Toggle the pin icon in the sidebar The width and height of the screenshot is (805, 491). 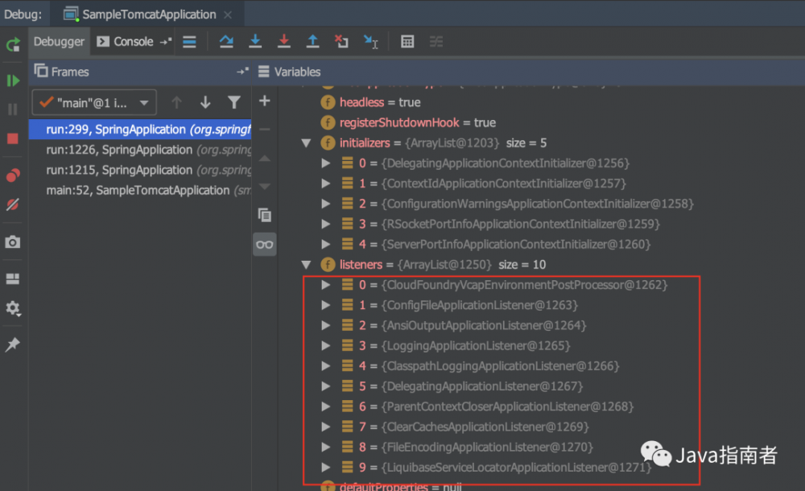(x=13, y=345)
